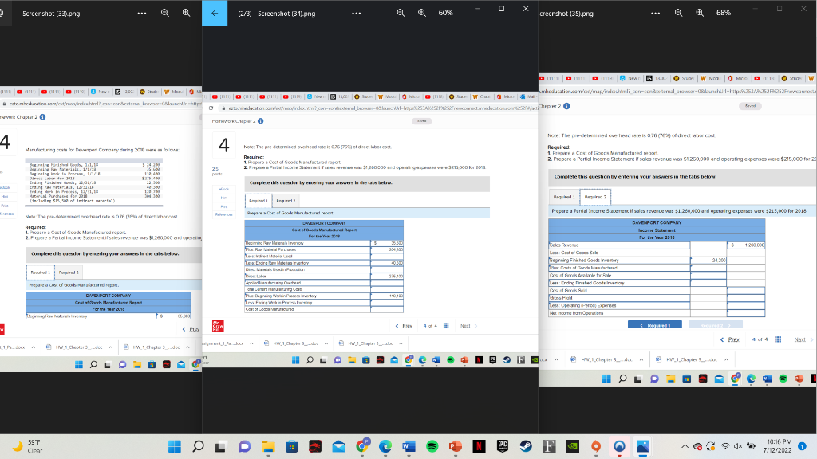This screenshot has height=459, width=817.
Task: Zoom in on Screenshot (34).png
Action: click(422, 13)
